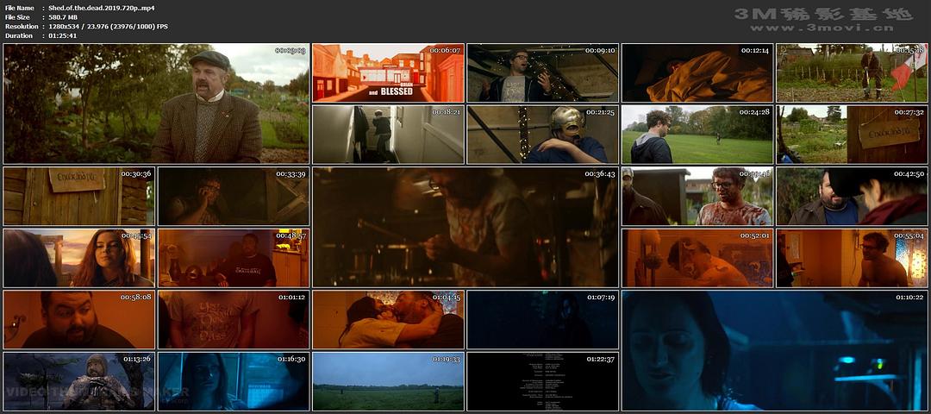Select the 00:42:50 thumbnail
The image size is (931, 414).
[852, 196]
